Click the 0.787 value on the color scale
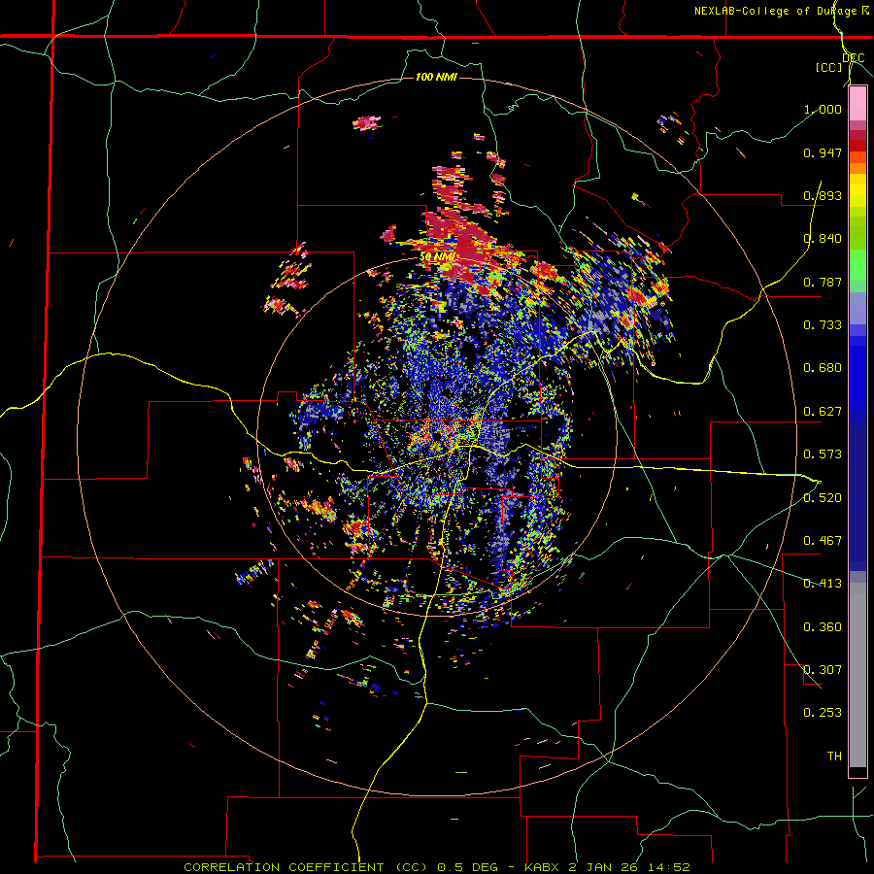The width and height of the screenshot is (874, 874). point(823,282)
